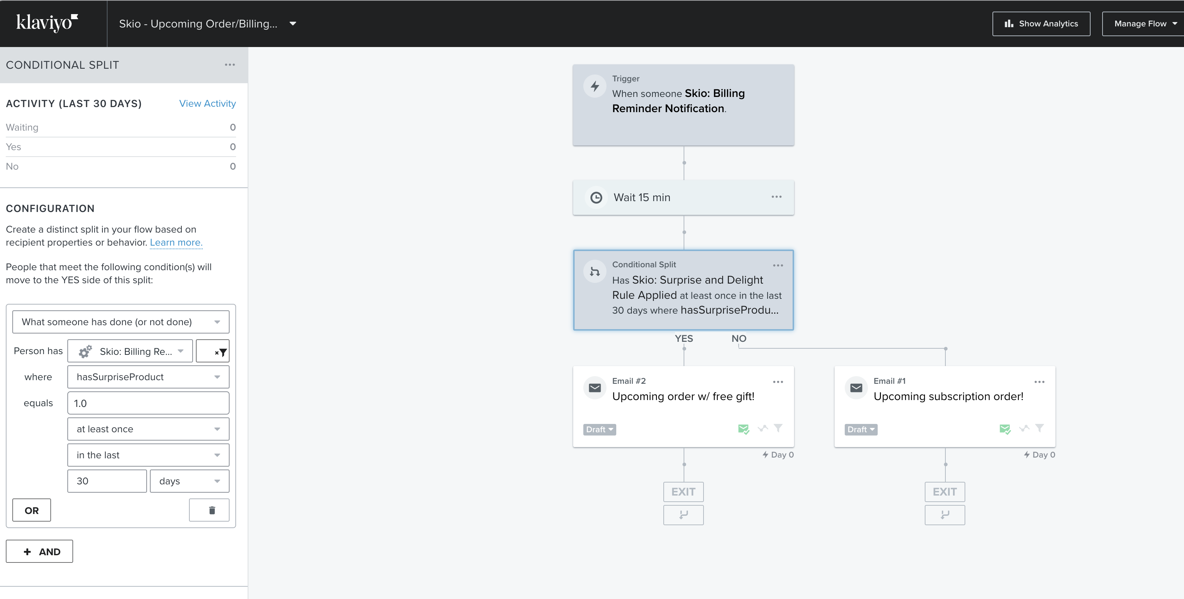Click Email #2 envelope icon

tap(595, 388)
